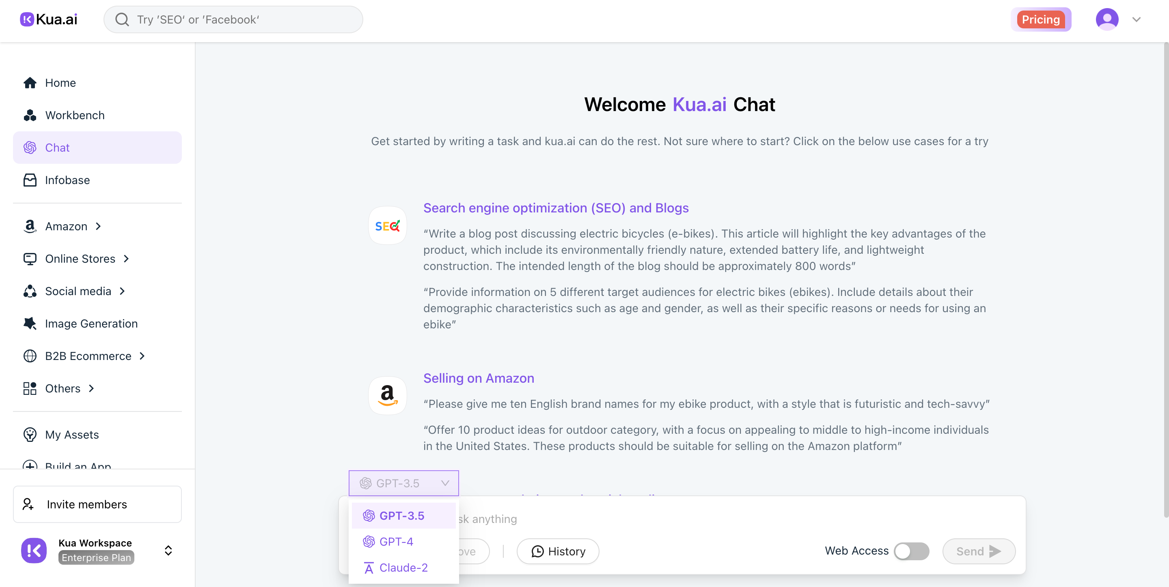Viewport: 1169px width, 587px height.
Task: Click the My Assets icon
Action: (x=30, y=435)
